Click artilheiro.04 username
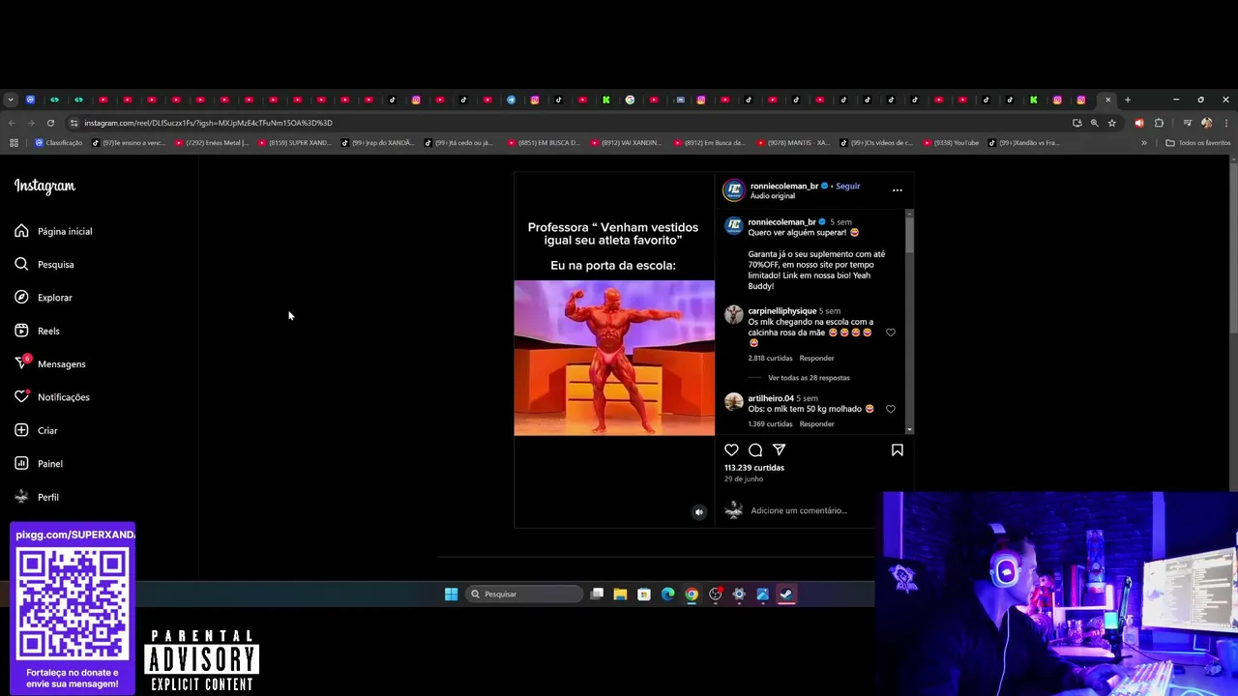 coord(771,398)
